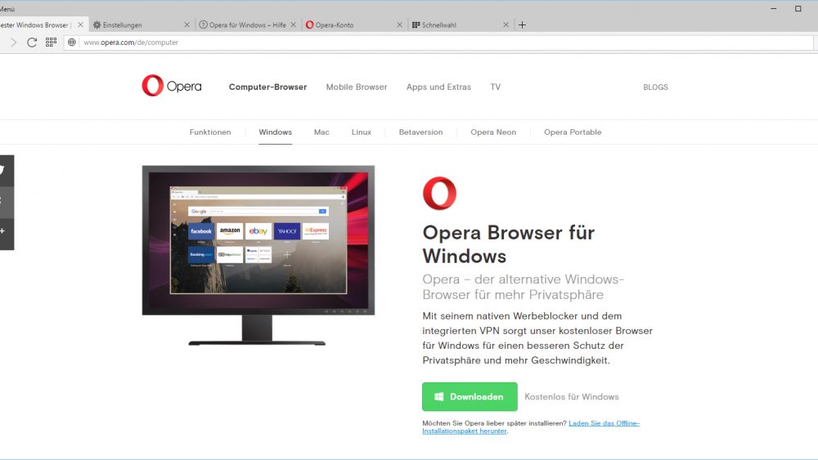Share the page via the Twitter icon
Screen dimensions: 818x460
(2, 170)
